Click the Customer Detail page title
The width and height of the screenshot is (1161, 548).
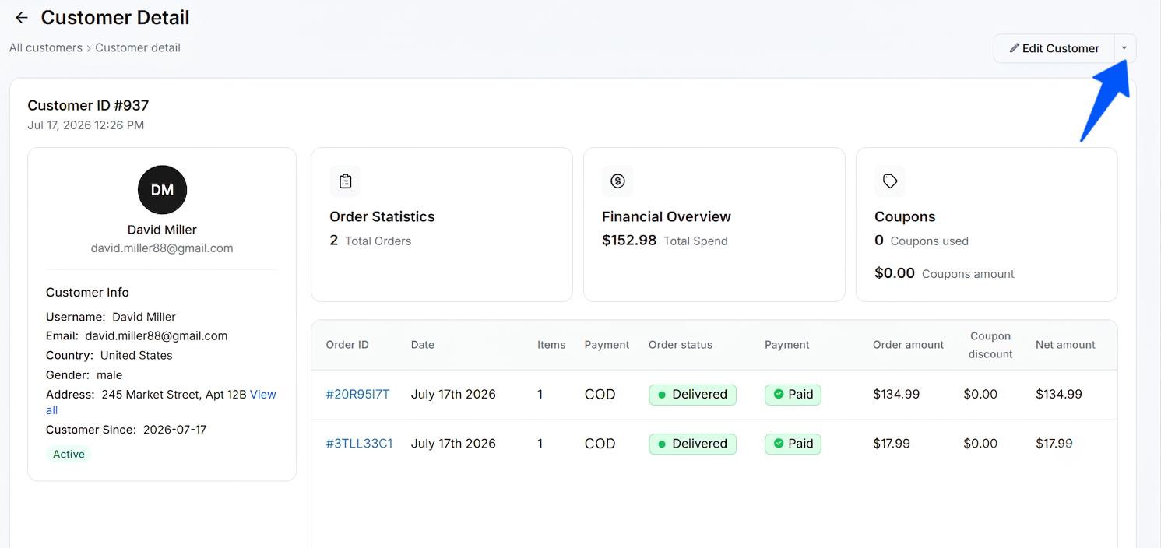tap(115, 17)
